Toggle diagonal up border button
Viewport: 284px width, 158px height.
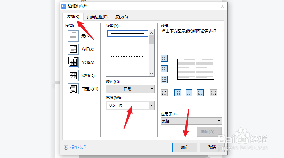[164, 93]
